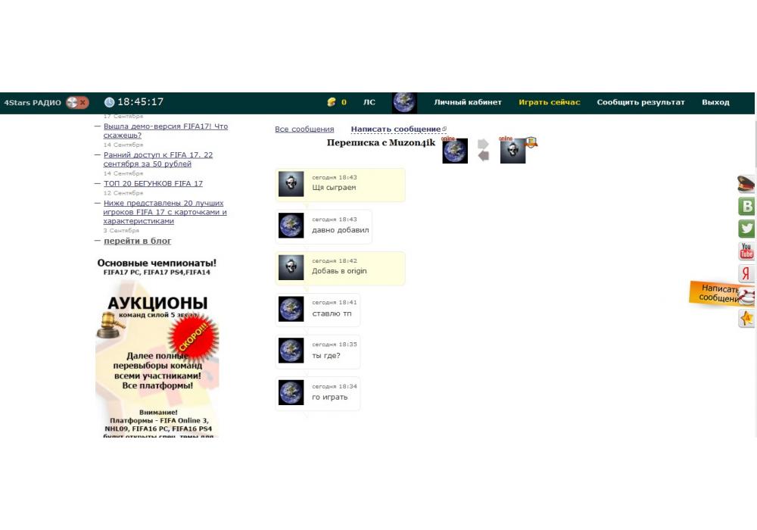The width and height of the screenshot is (757, 530).
Task: Open Сообщить результат
Action: tap(640, 102)
